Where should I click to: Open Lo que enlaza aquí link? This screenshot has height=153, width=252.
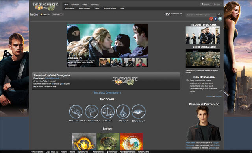pyautogui.click(x=52, y=152)
